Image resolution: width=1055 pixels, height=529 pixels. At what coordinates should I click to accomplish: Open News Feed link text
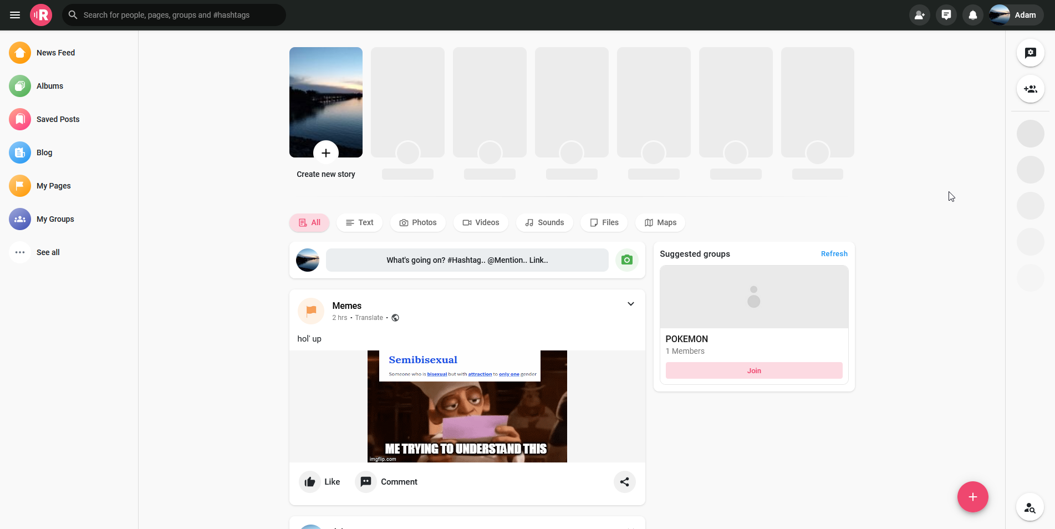55,53
